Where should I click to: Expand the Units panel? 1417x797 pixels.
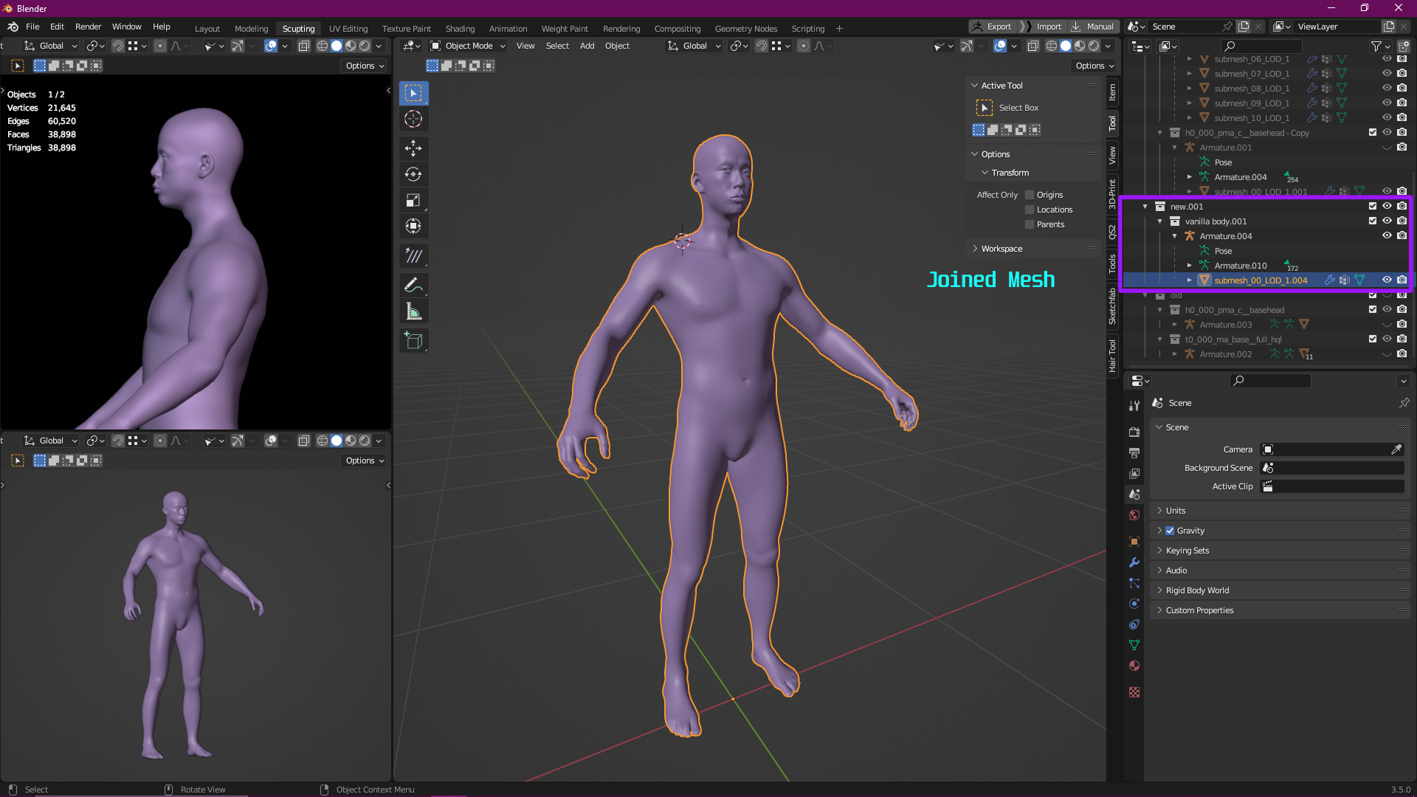pyautogui.click(x=1176, y=511)
